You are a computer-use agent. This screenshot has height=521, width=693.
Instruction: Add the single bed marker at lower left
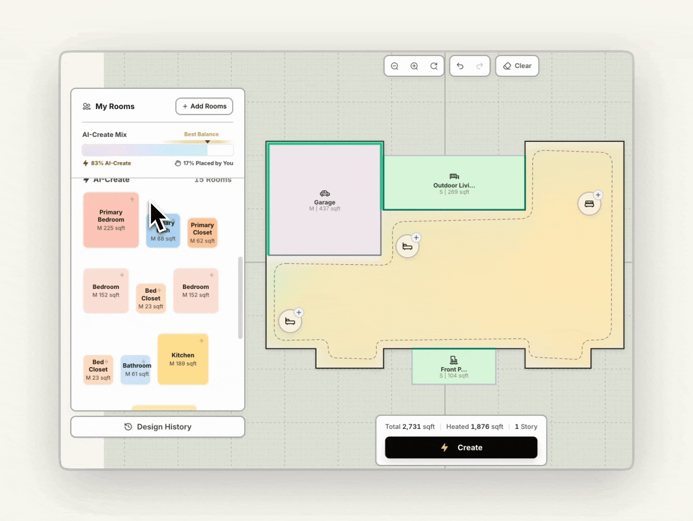click(x=290, y=321)
